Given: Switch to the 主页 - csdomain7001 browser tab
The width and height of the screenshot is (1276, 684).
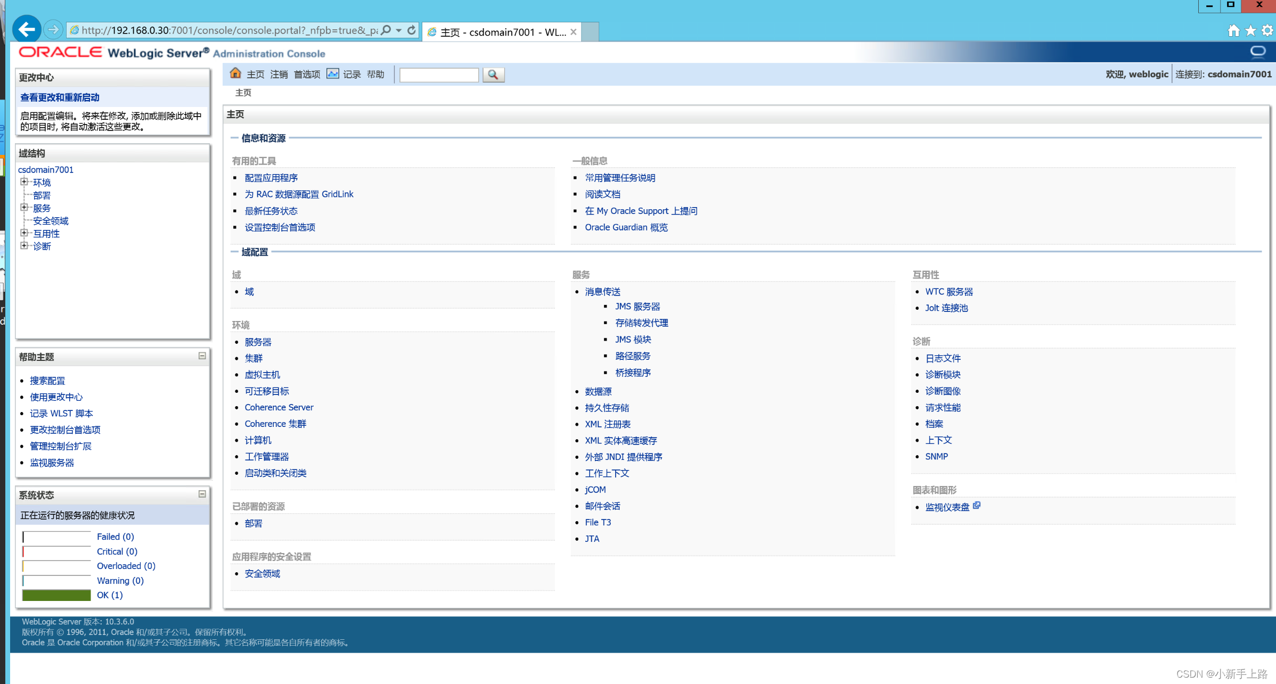Looking at the screenshot, I should pos(501,32).
